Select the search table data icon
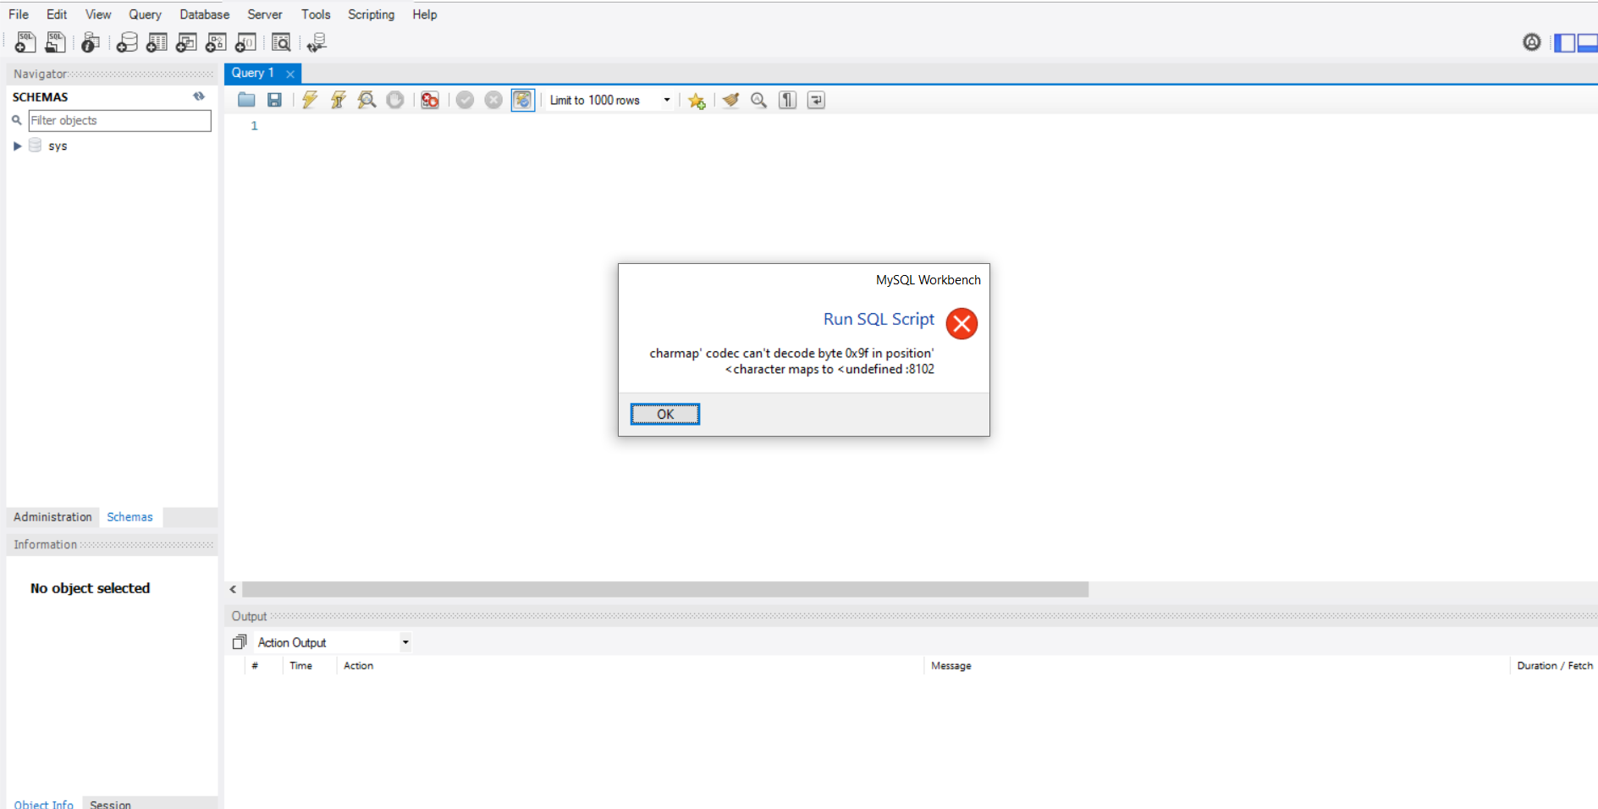 282,42
